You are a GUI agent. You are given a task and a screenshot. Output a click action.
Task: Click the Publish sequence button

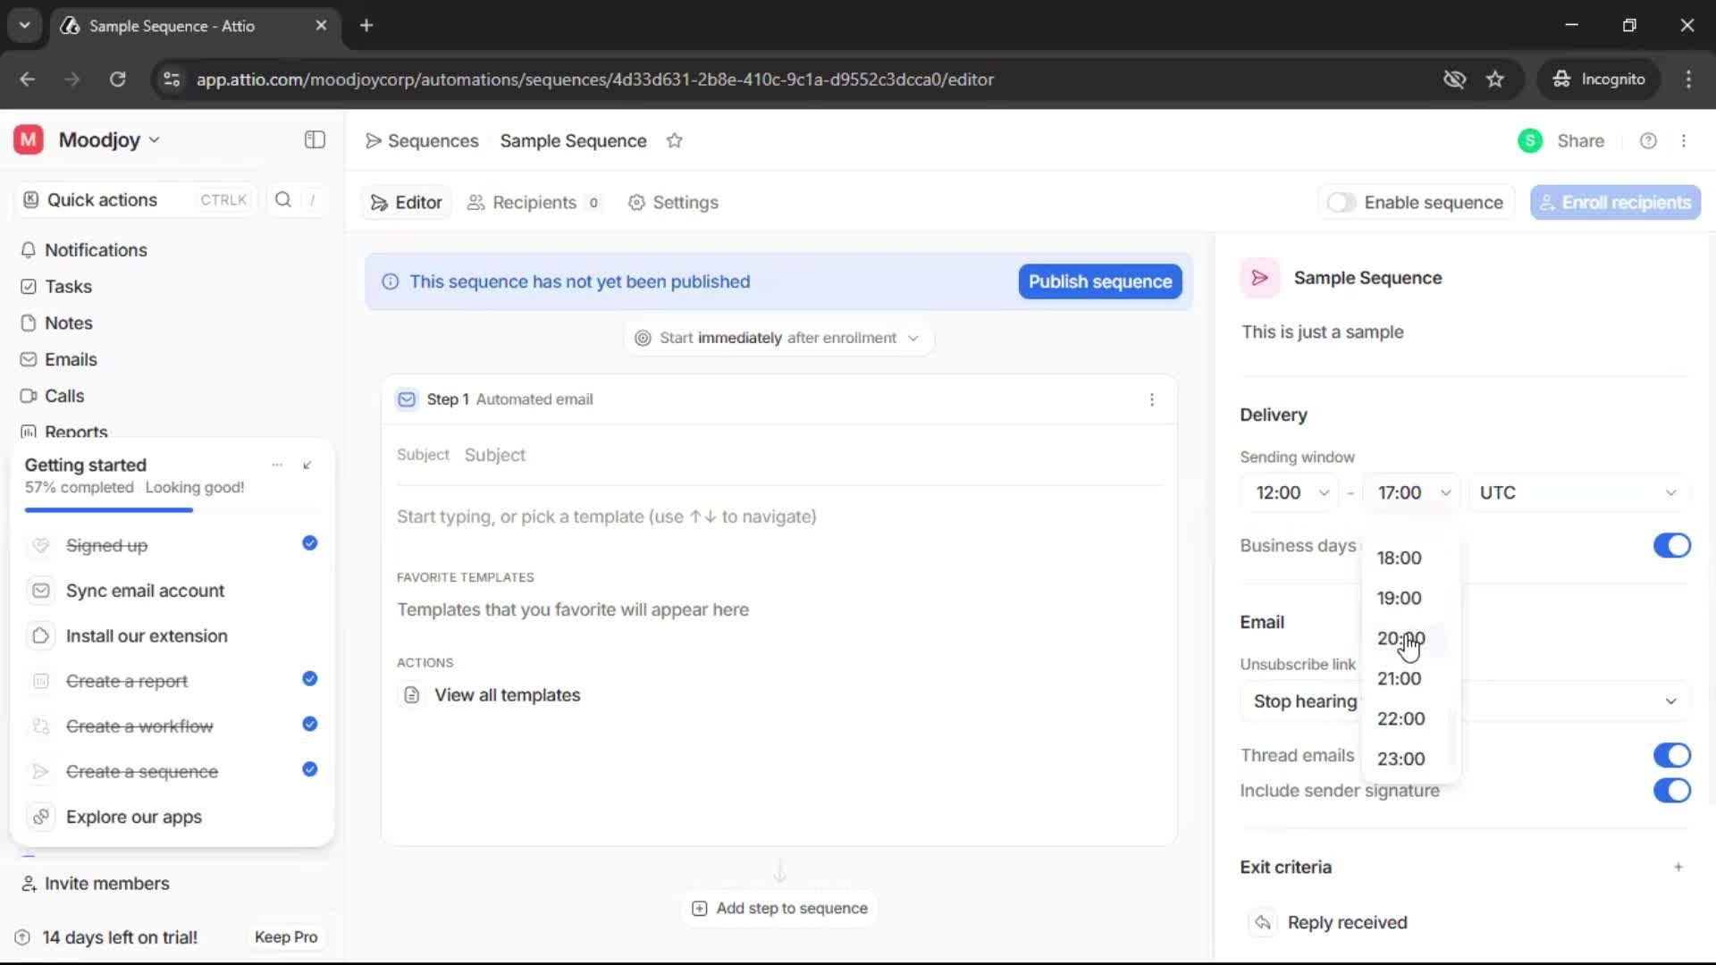pyautogui.click(x=1098, y=281)
